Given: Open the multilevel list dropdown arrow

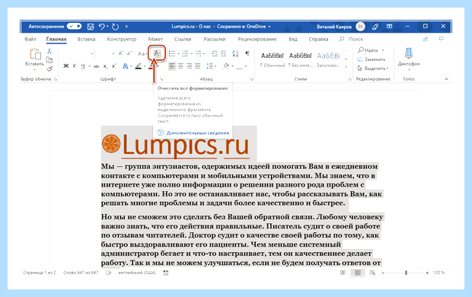Looking at the screenshot, I should (204, 54).
